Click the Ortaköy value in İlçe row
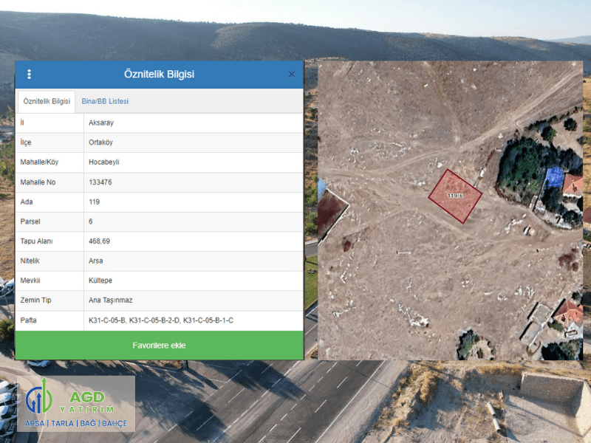Viewport: 591px width, 443px height. (x=100, y=142)
